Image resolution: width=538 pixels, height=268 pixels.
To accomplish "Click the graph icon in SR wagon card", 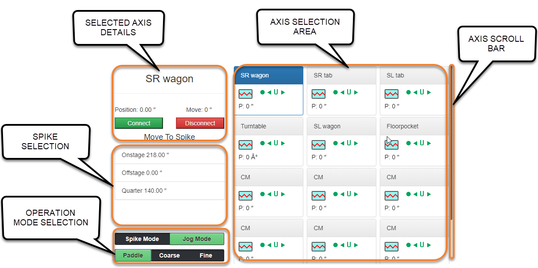I will click(x=246, y=94).
